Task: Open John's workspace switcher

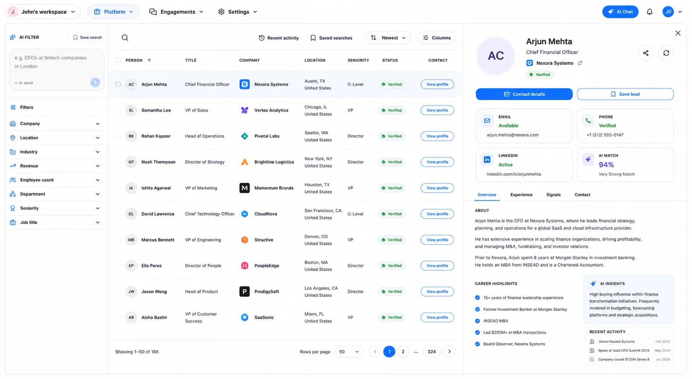Action: click(x=43, y=12)
